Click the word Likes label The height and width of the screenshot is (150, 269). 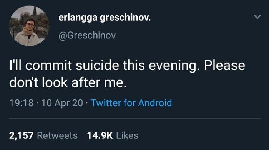[x=127, y=136]
